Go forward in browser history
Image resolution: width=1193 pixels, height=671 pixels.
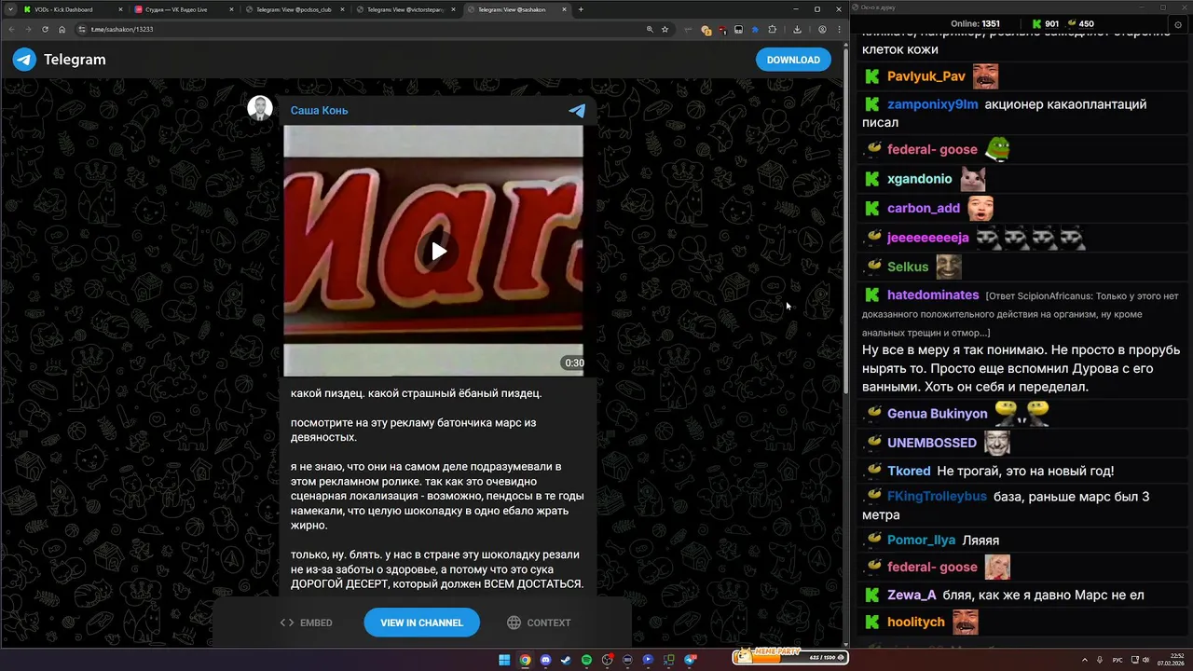(28, 29)
